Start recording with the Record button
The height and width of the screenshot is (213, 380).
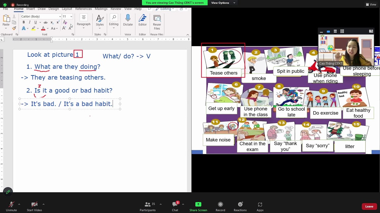pyautogui.click(x=220, y=206)
